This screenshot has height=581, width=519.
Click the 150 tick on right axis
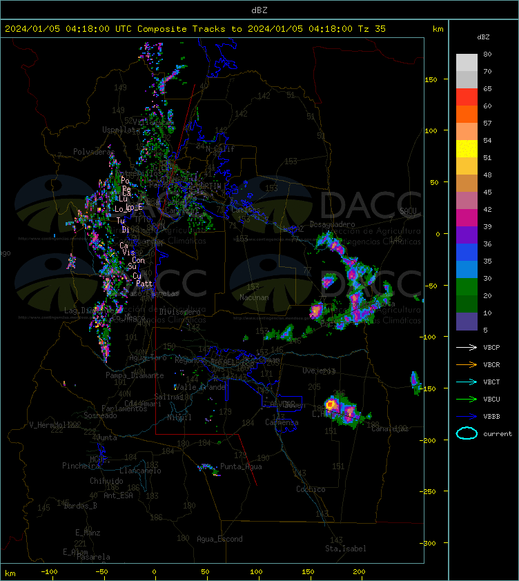431,79
